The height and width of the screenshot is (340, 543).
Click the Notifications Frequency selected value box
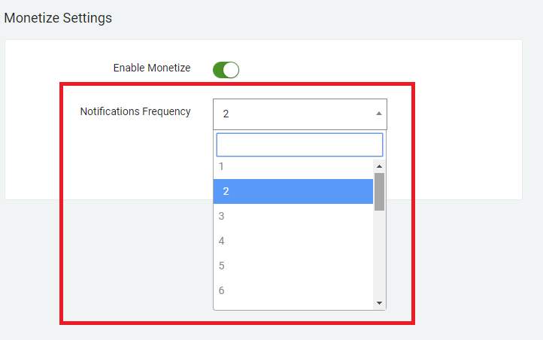click(300, 114)
